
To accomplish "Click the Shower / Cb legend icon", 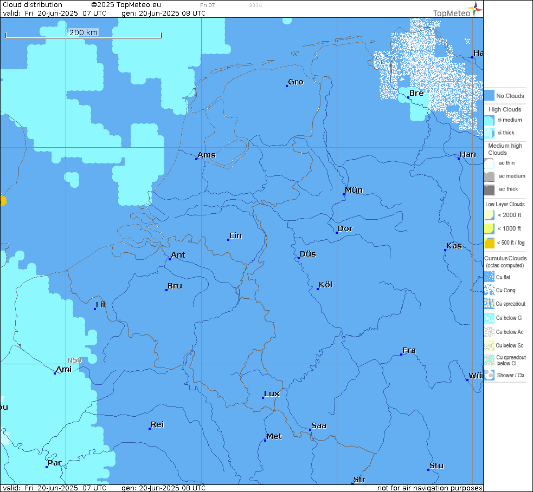I will click(489, 375).
